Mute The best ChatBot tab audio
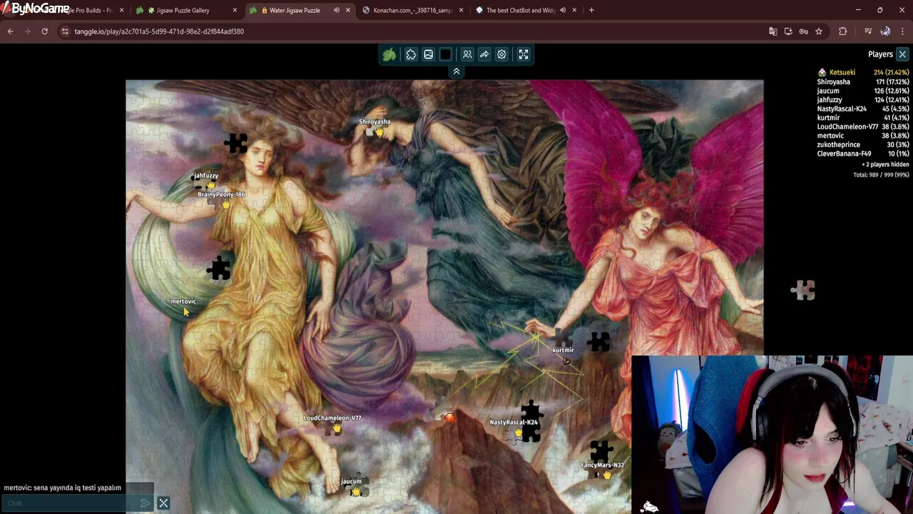 [x=563, y=10]
